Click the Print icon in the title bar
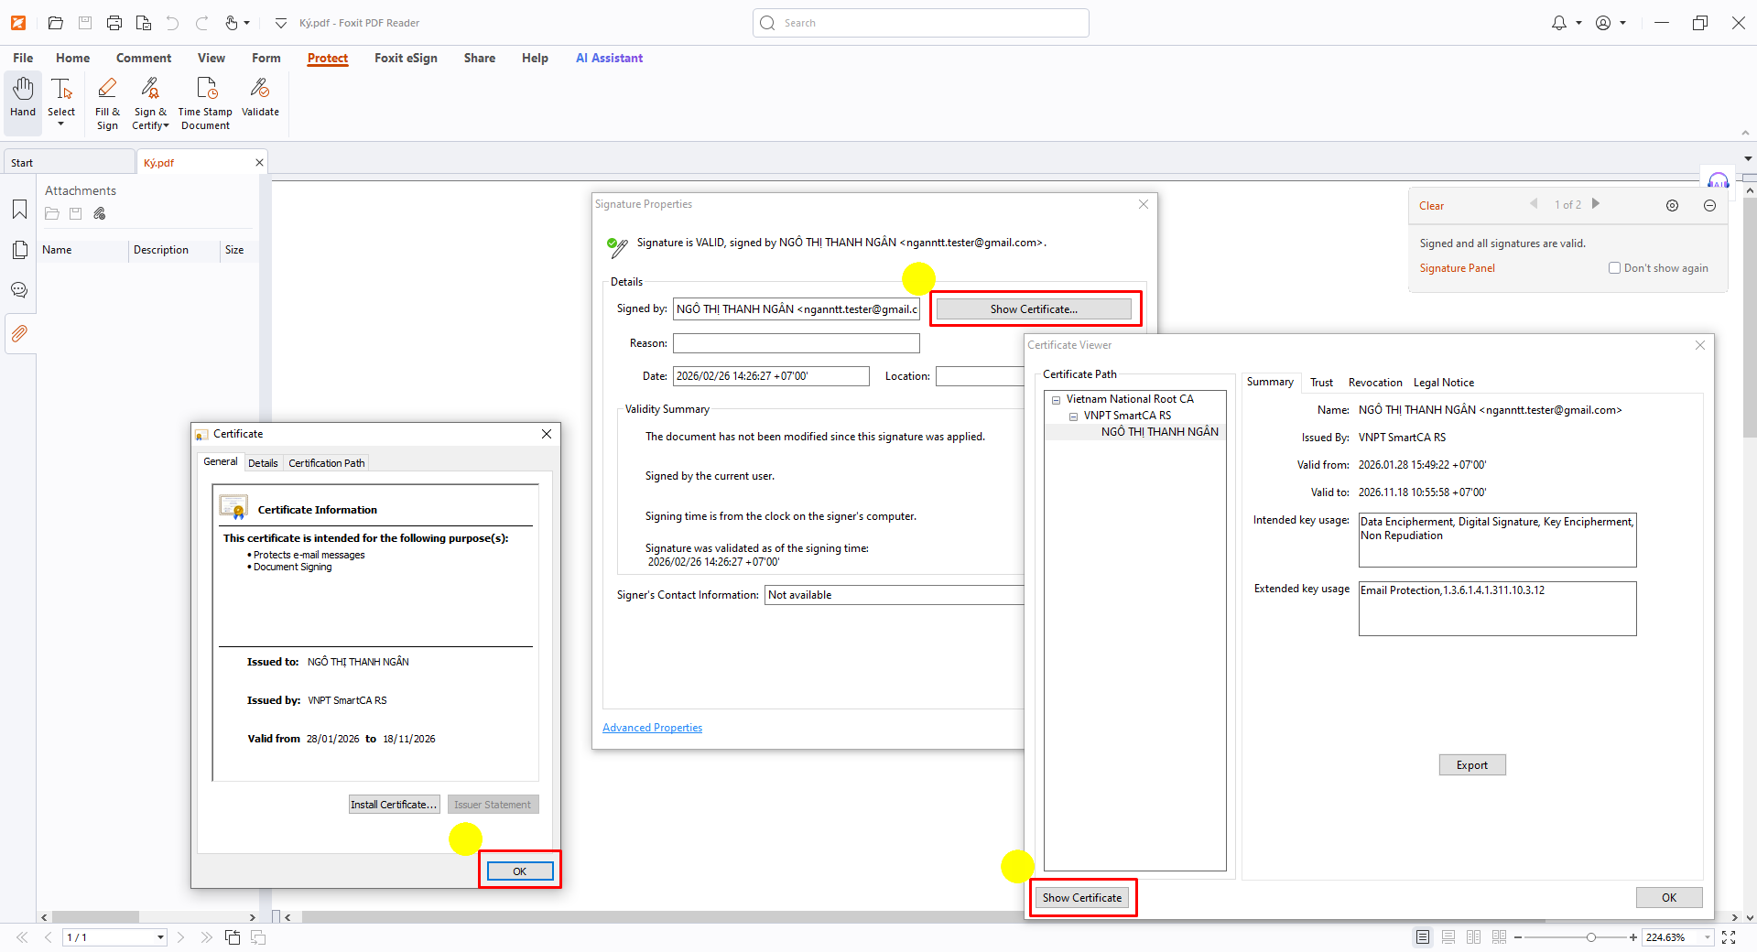The width and height of the screenshot is (1757, 952). (114, 23)
